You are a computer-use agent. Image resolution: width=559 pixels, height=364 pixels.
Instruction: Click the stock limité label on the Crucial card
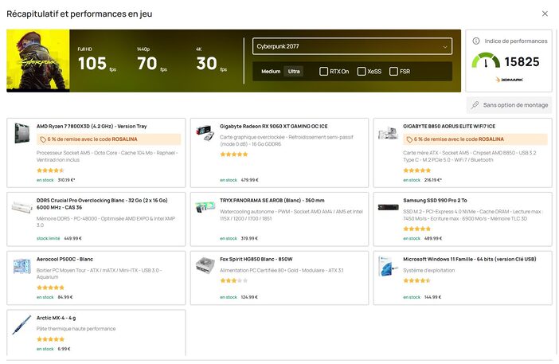tap(48, 238)
